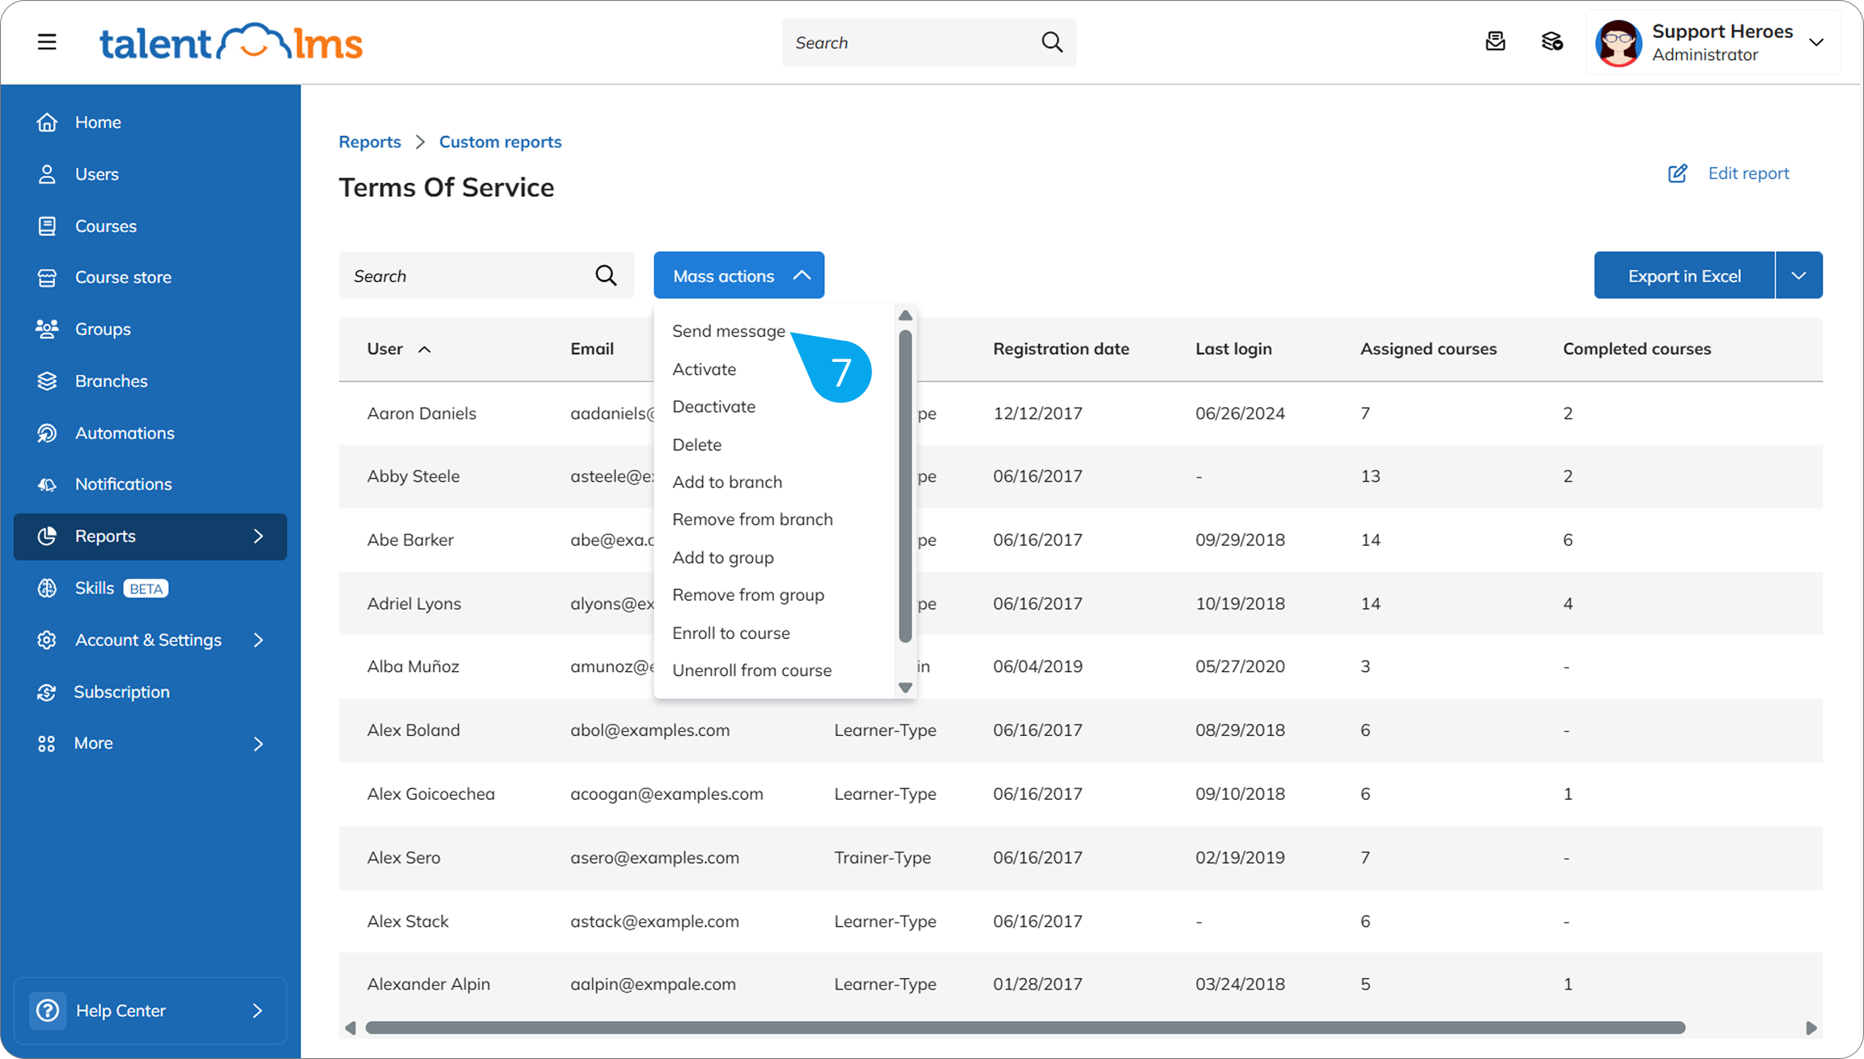Expand the Support Heroes profile dropdown
The height and width of the screenshot is (1059, 1864).
pos(1816,42)
